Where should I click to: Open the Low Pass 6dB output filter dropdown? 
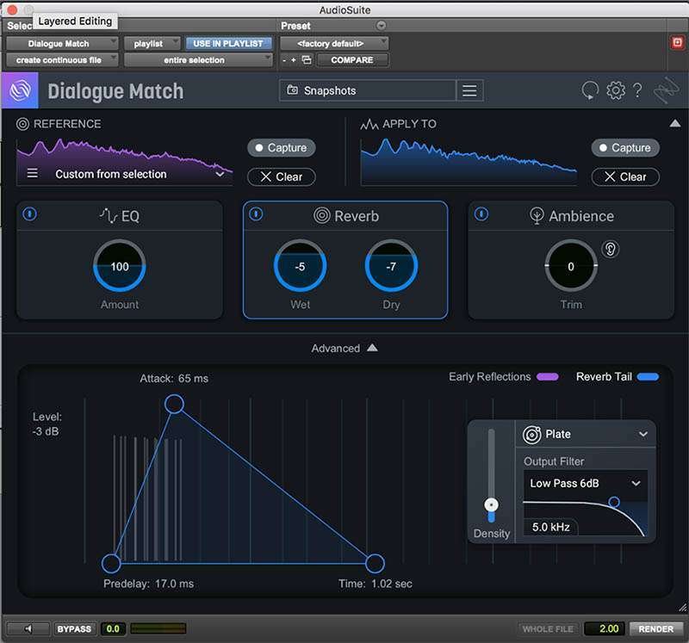tap(586, 483)
